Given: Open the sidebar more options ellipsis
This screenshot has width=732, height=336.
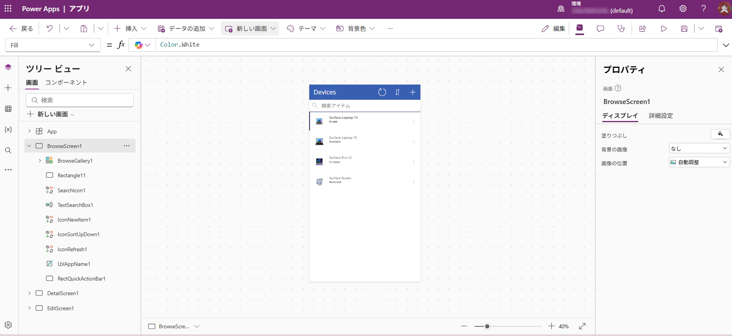Looking at the screenshot, I should click(x=8, y=170).
